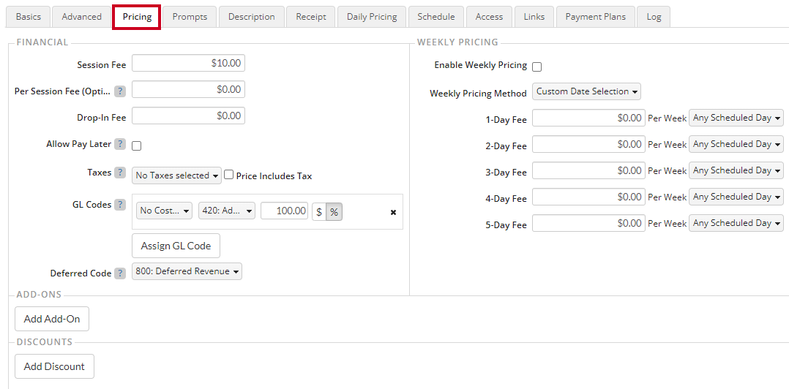Open help icon next to Deferred Code
Viewport: 789px width, 389px height.
pos(120,274)
